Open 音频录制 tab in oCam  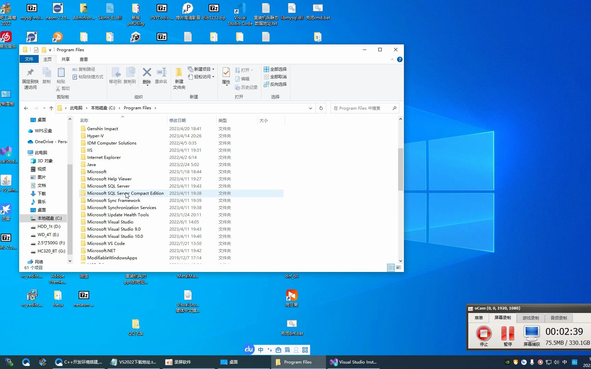point(559,318)
